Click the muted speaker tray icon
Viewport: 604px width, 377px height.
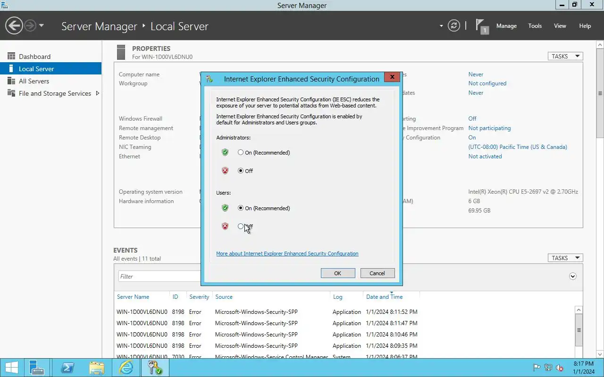click(x=560, y=368)
